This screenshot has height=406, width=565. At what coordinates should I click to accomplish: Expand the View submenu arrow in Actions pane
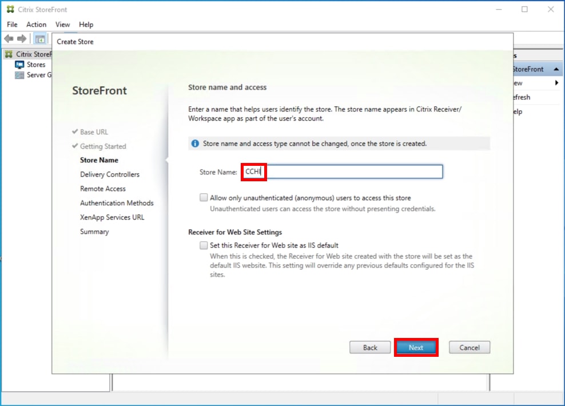click(x=557, y=83)
